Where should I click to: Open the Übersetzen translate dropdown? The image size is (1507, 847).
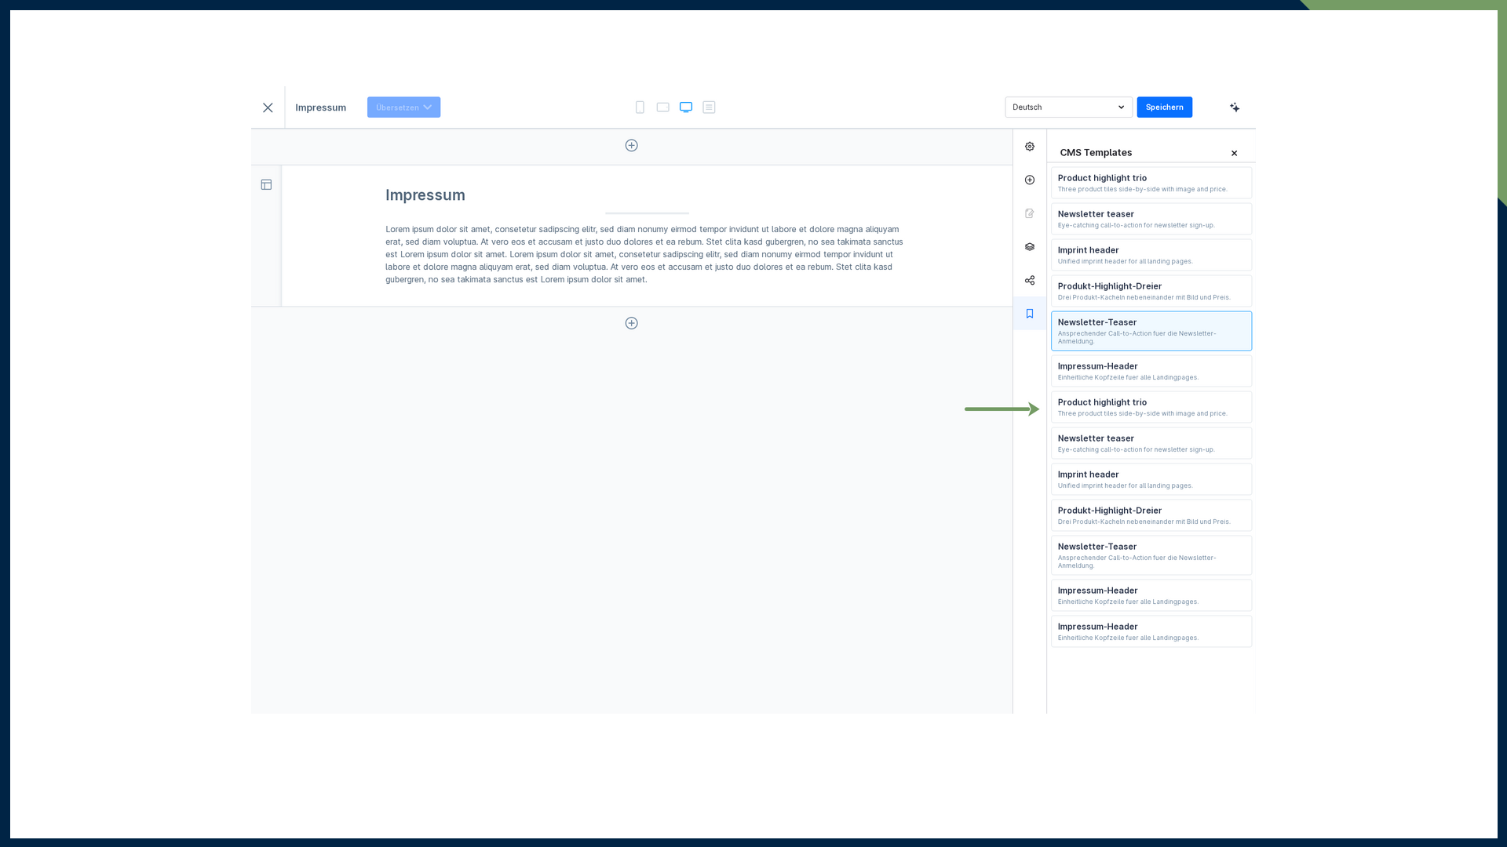point(403,107)
